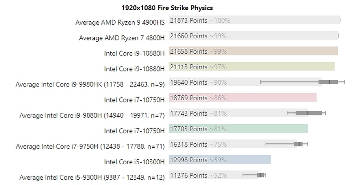Click Intel Core i9-10880H label beside 21113 Points
The width and height of the screenshot is (356, 185).
click(134, 69)
